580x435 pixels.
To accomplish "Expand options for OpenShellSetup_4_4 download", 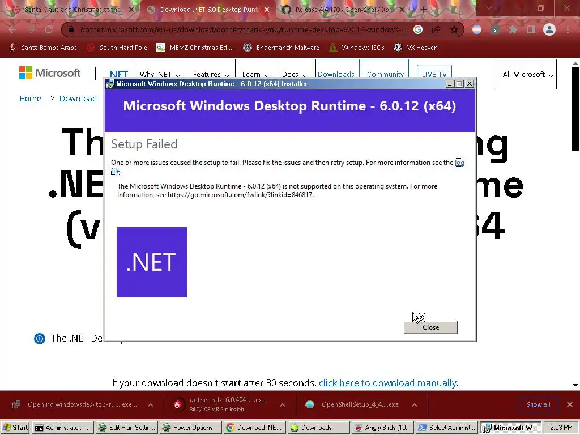I will [x=415, y=405].
